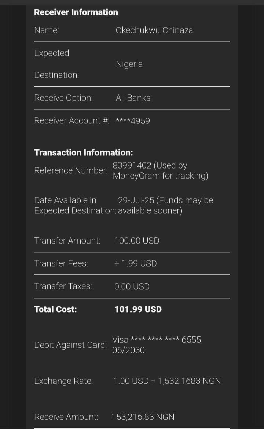The height and width of the screenshot is (429, 264).
Task: Select the Transfer Amount label
Action: coord(67,241)
